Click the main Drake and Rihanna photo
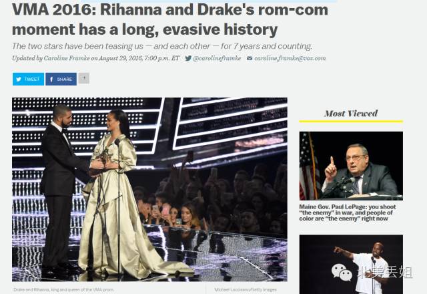The height and width of the screenshot is (294, 427). coord(149,189)
